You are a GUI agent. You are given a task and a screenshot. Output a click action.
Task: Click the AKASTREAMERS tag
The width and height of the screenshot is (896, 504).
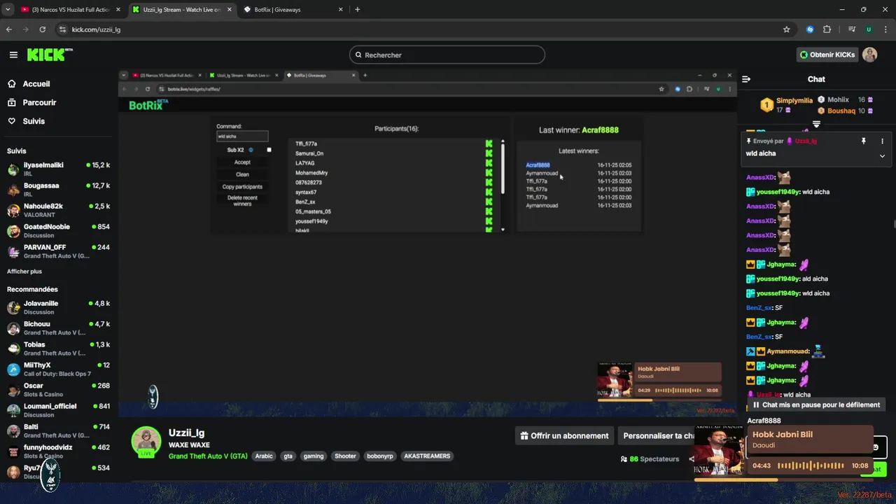[x=427, y=456]
